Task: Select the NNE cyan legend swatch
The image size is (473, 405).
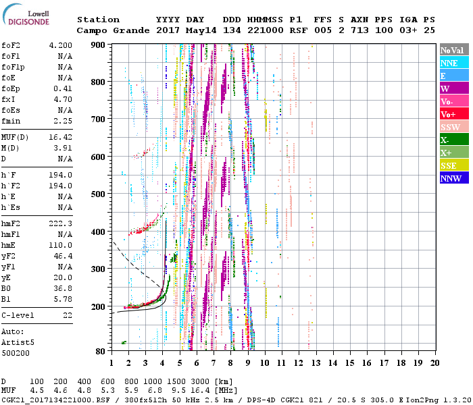Action: [x=454, y=63]
